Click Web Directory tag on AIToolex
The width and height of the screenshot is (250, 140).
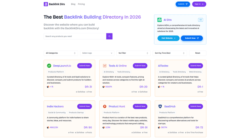[x=195, y=72]
